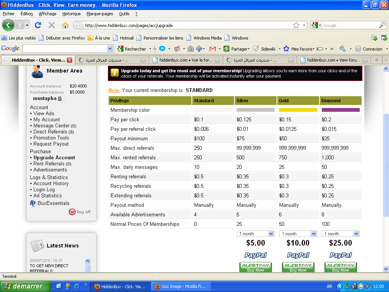The height and width of the screenshot is (292, 389).
Task: Open the Affichage menu
Action: click(47, 14)
